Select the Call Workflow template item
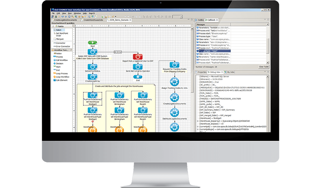This screenshot has height=188, width=321. click(x=61, y=60)
